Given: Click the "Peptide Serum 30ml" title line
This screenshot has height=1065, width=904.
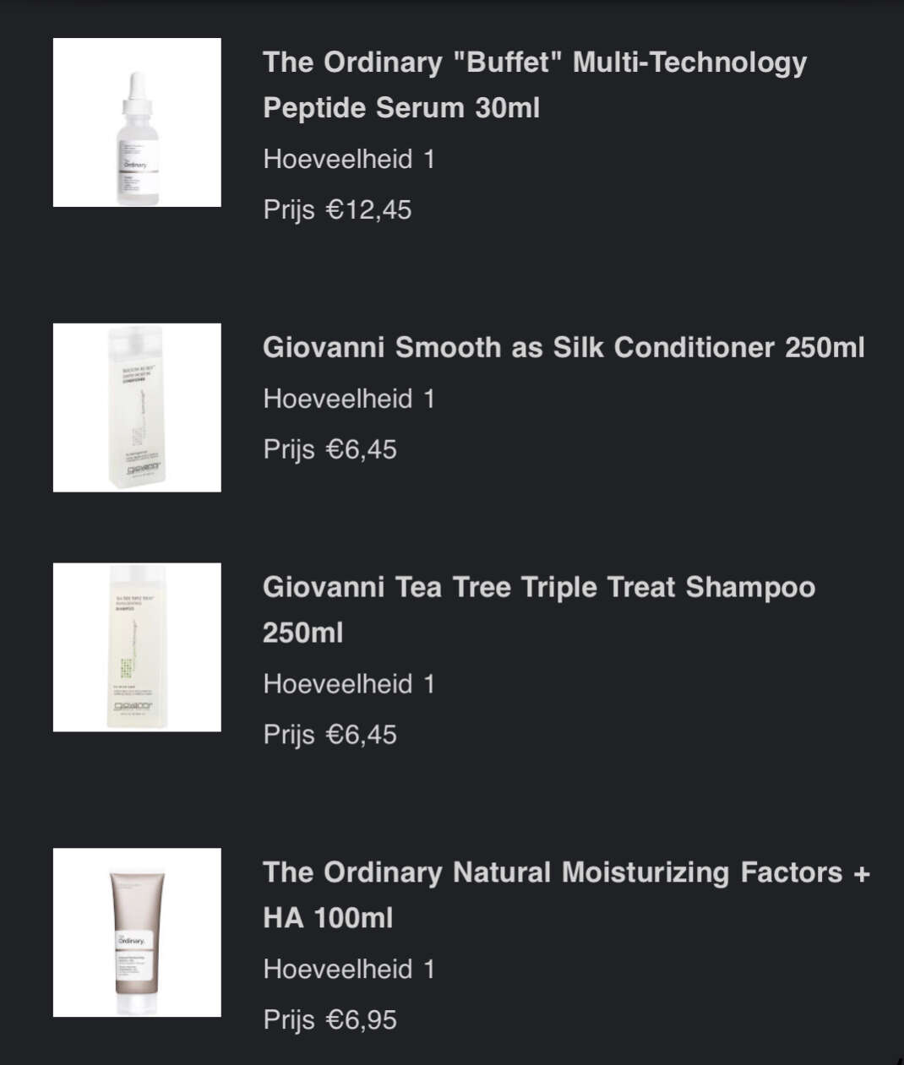Looking at the screenshot, I should 401,108.
